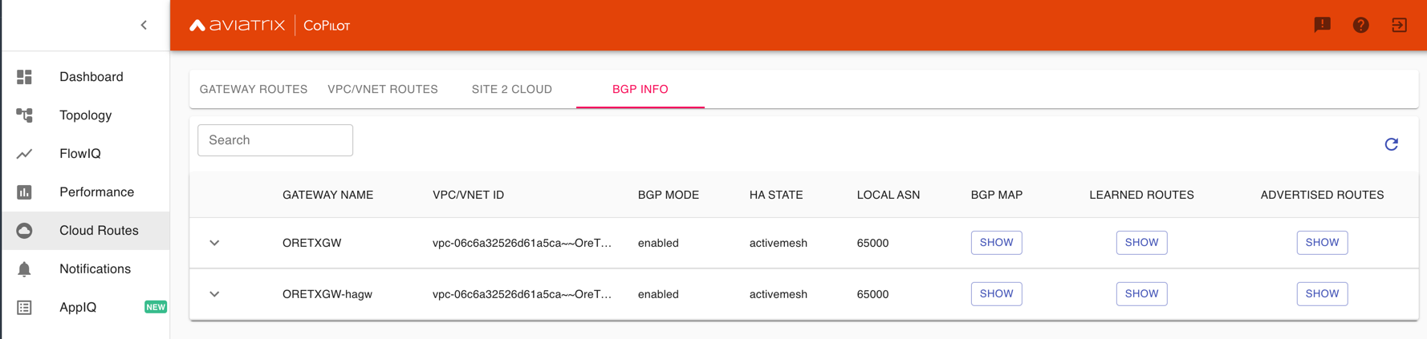
Task: Open Topology view icon
Action: 25,115
